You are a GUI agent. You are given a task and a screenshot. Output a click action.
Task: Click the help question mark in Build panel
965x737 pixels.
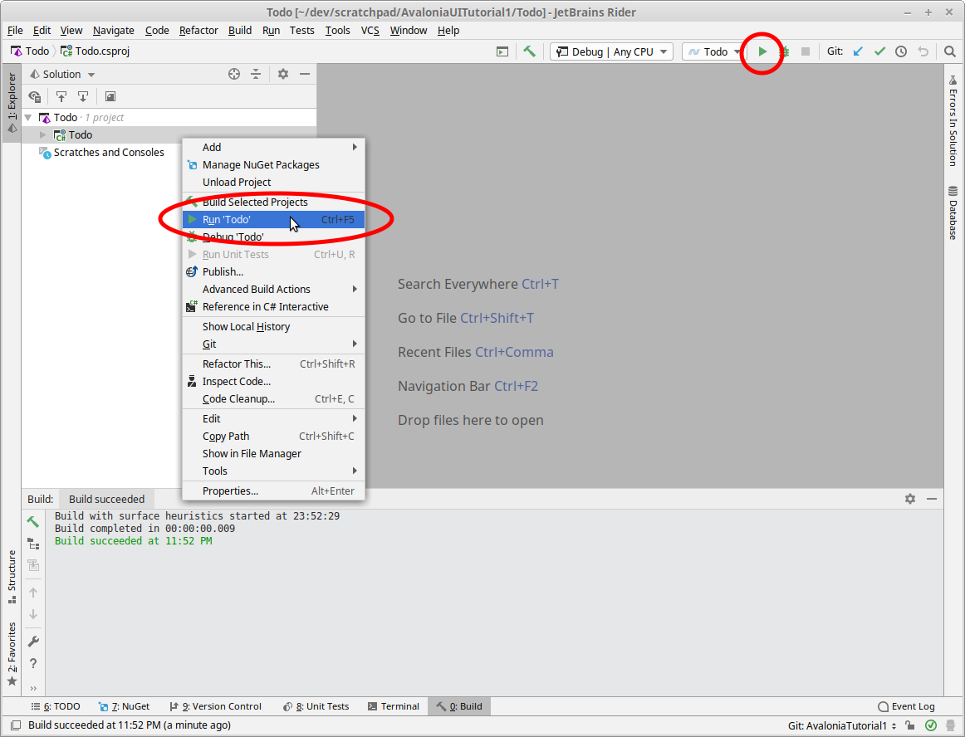[x=33, y=663]
